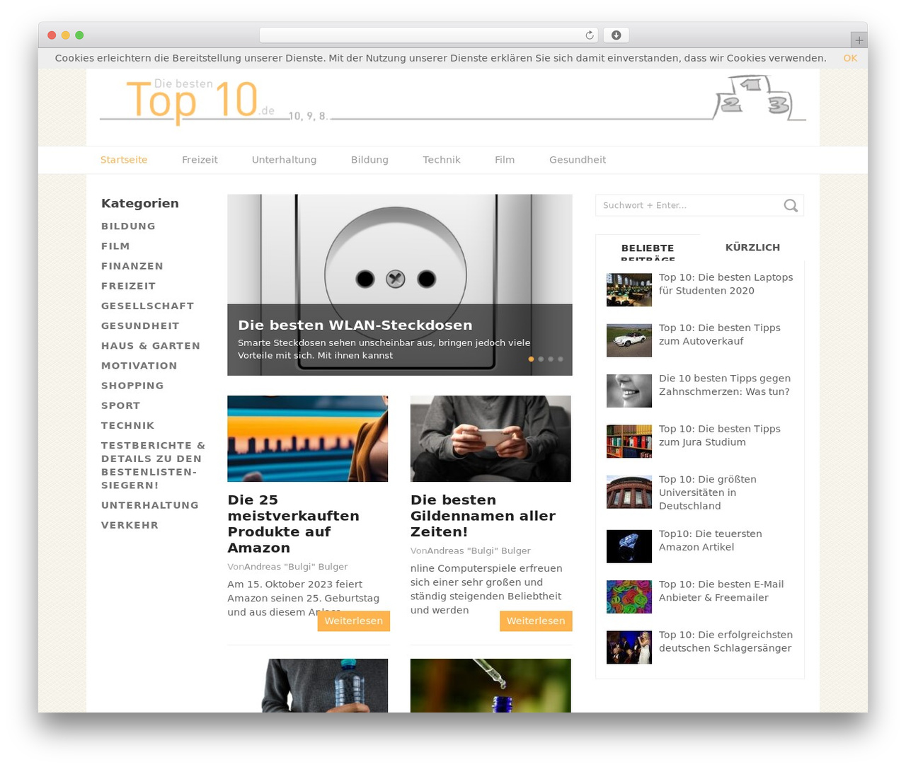This screenshot has width=906, height=767.
Task: Click the podium ranking graphic
Action: click(759, 98)
